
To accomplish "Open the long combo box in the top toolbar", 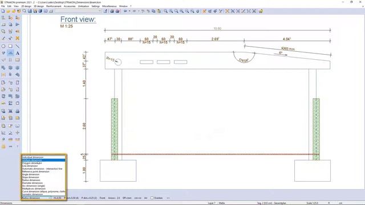I will 78,11.
